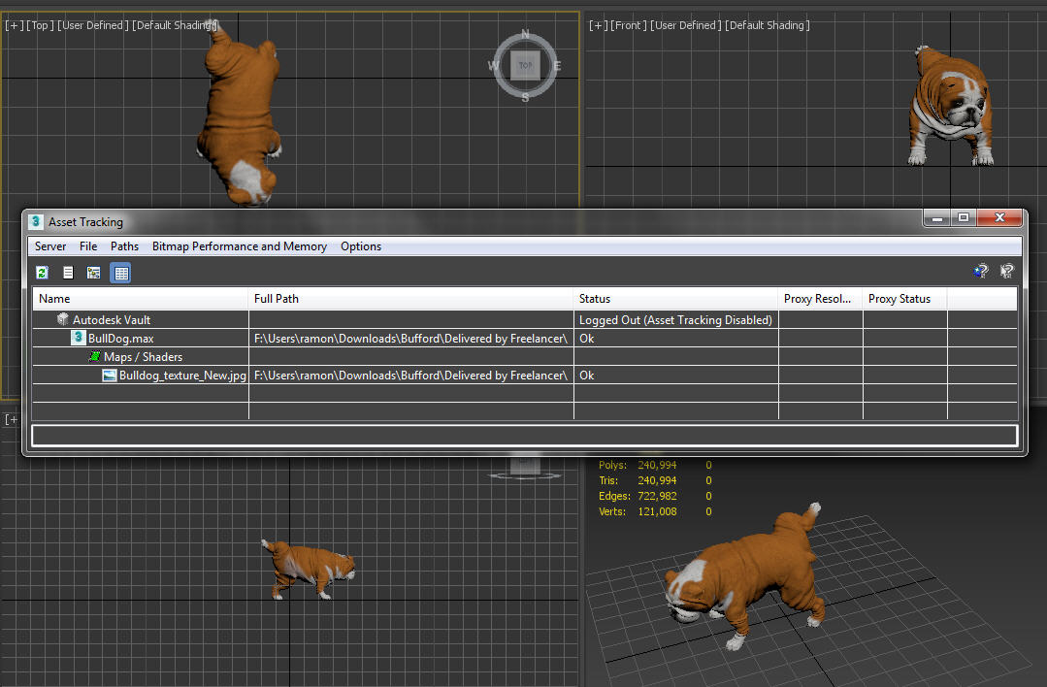Open the Bitmap Performance and Memory menu

[239, 245]
